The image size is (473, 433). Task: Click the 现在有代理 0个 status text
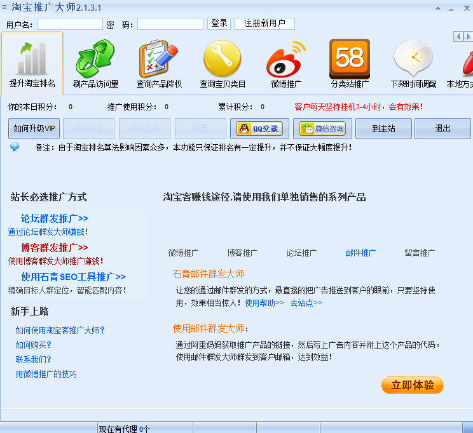[124, 429]
